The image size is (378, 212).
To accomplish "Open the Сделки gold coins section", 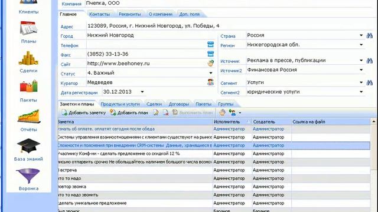I will [x=28, y=62].
